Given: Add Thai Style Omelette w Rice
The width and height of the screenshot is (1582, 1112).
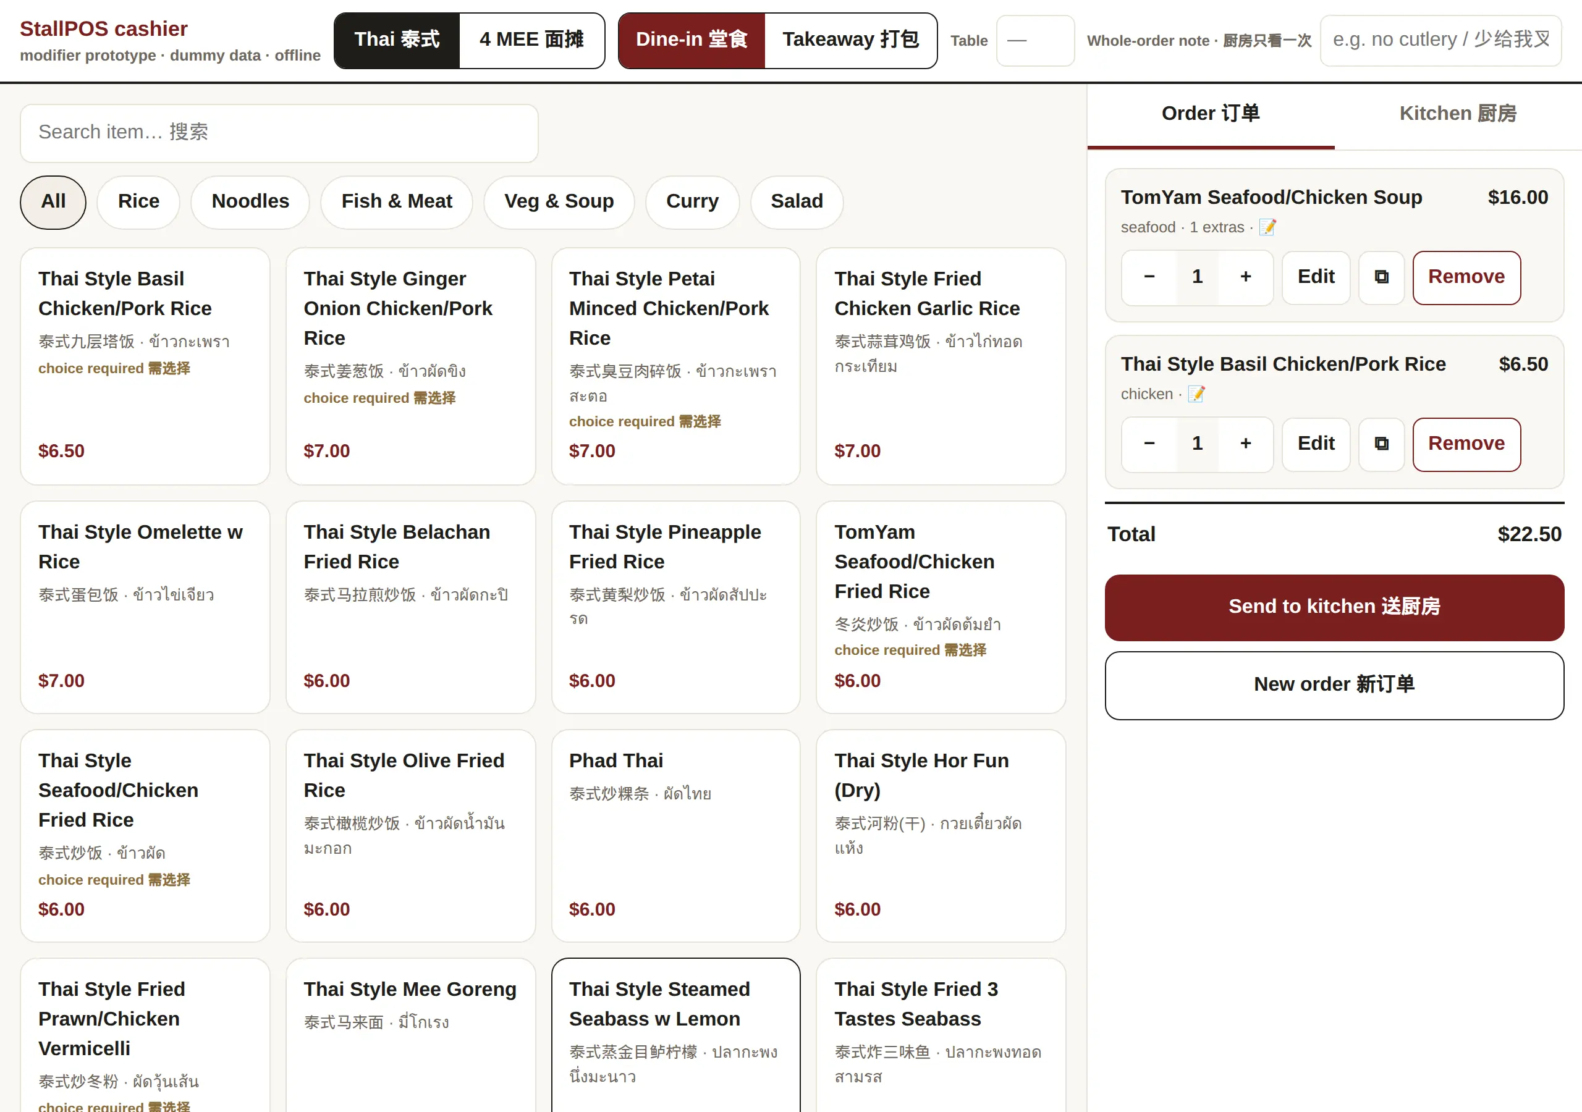Looking at the screenshot, I should 145,607.
